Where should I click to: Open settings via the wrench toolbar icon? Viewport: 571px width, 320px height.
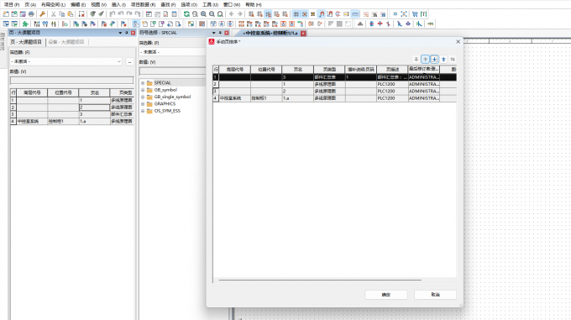pos(42,14)
